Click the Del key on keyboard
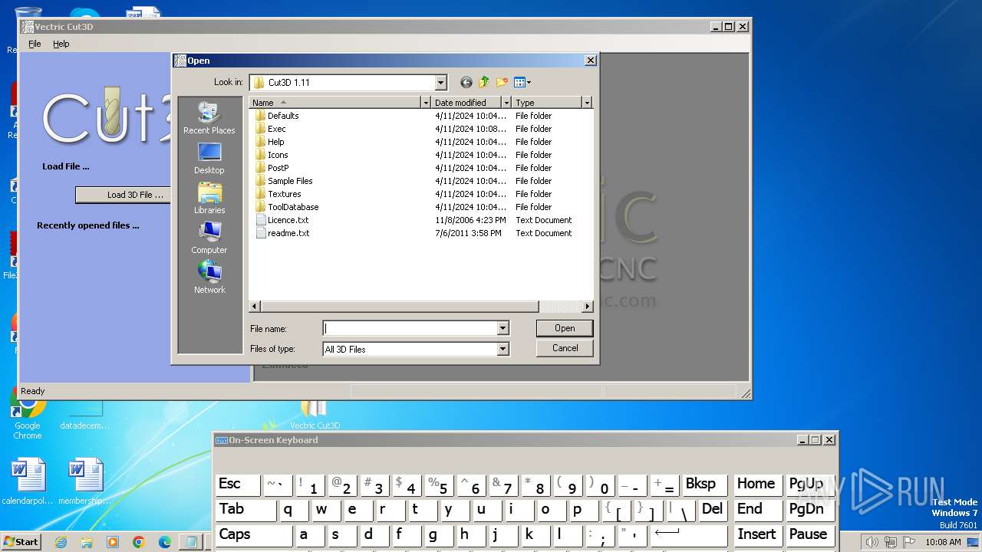The image size is (982, 552). [713, 509]
